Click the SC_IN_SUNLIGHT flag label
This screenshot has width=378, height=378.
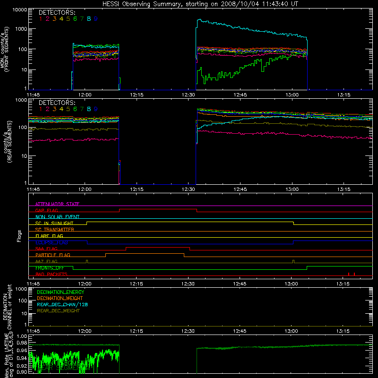pyautogui.click(x=54, y=223)
